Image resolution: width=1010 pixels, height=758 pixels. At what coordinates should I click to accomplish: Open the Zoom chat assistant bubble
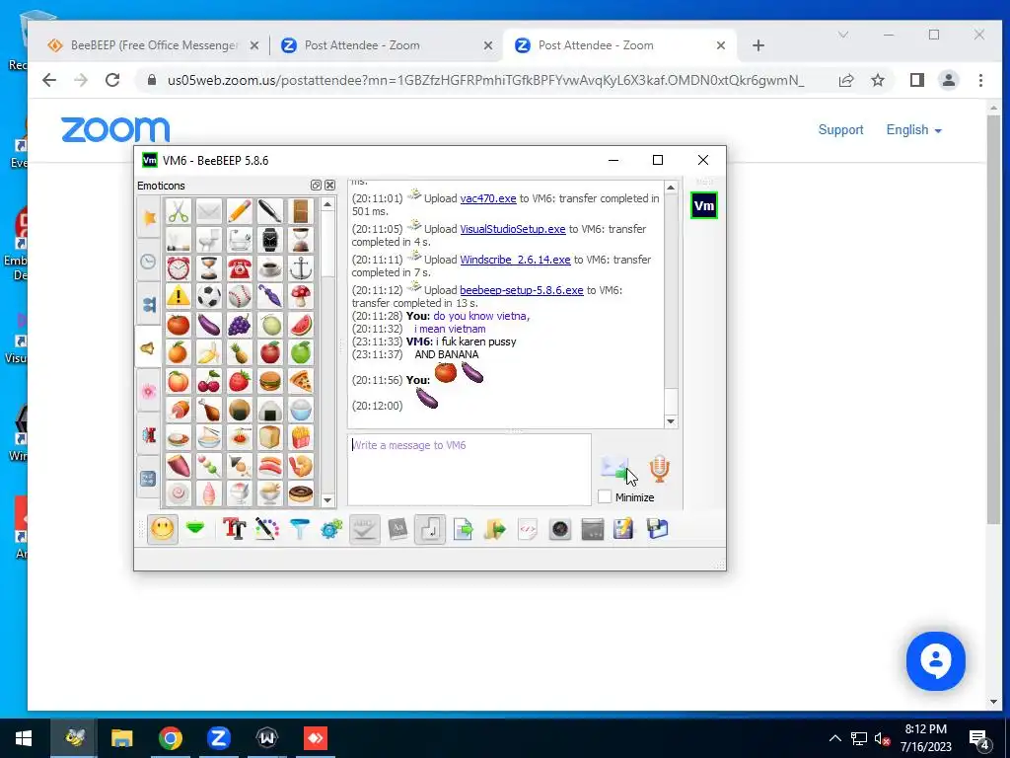tap(935, 661)
